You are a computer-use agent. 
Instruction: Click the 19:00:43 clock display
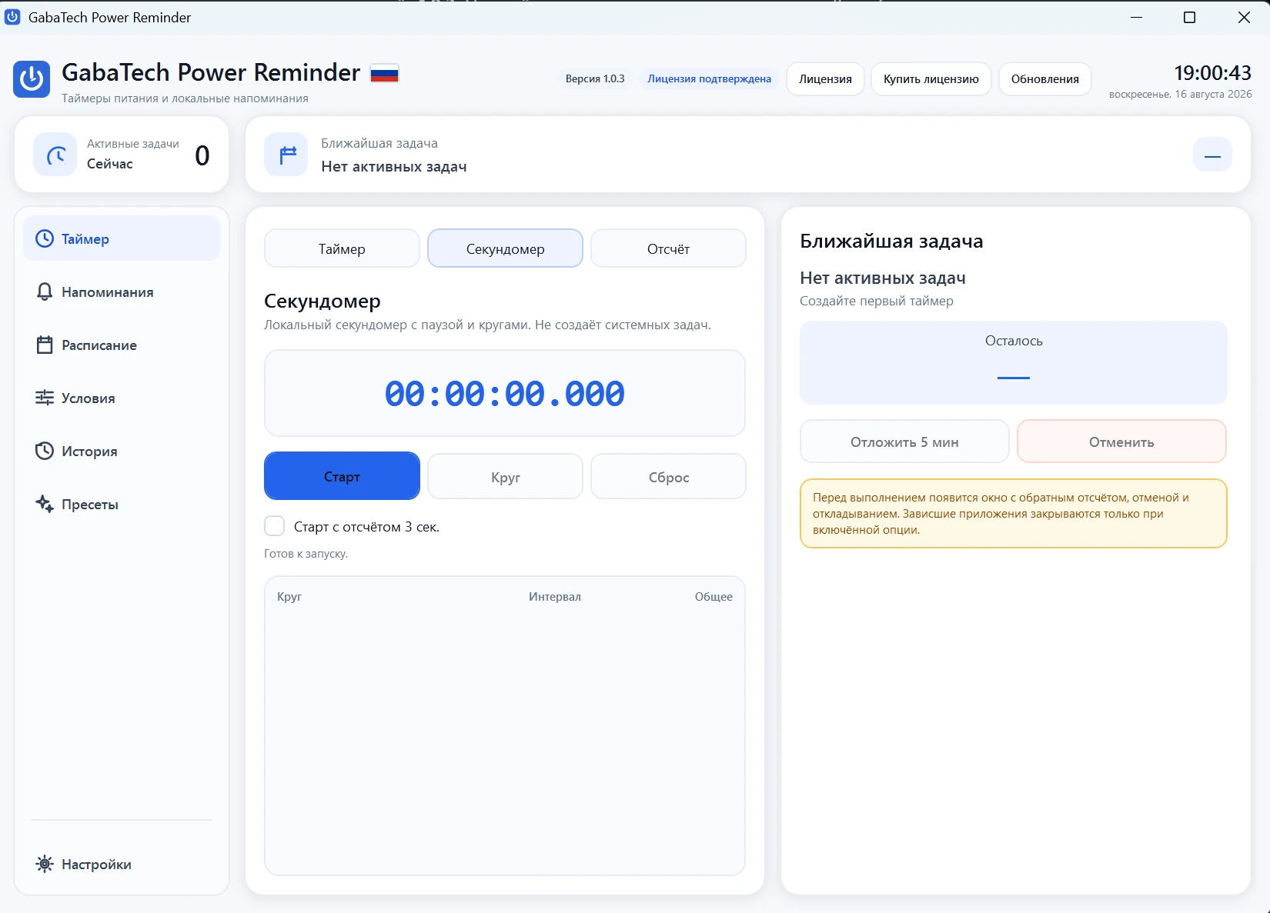click(x=1212, y=72)
